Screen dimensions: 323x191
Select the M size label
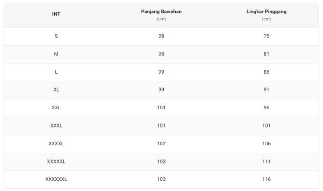56,54
